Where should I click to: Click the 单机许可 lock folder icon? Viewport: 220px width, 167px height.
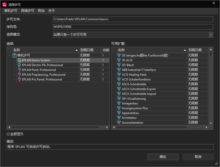[x=14, y=55]
